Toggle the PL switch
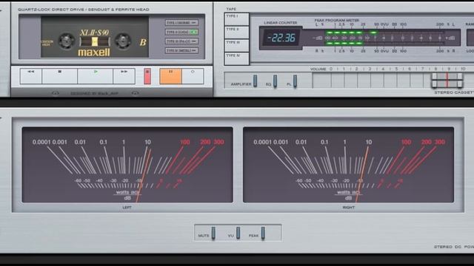The height and width of the screenshot is (266, 474). click(x=295, y=81)
